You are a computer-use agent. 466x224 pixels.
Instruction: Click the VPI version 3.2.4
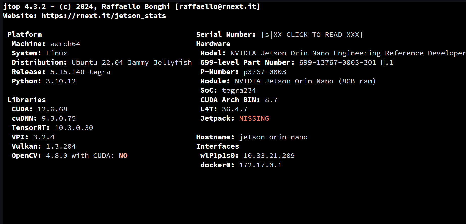(44, 137)
